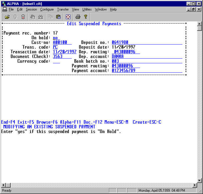Minimize the inner telnet1.cft document window
Screen dimensions: 203x194
(x=189, y=9)
